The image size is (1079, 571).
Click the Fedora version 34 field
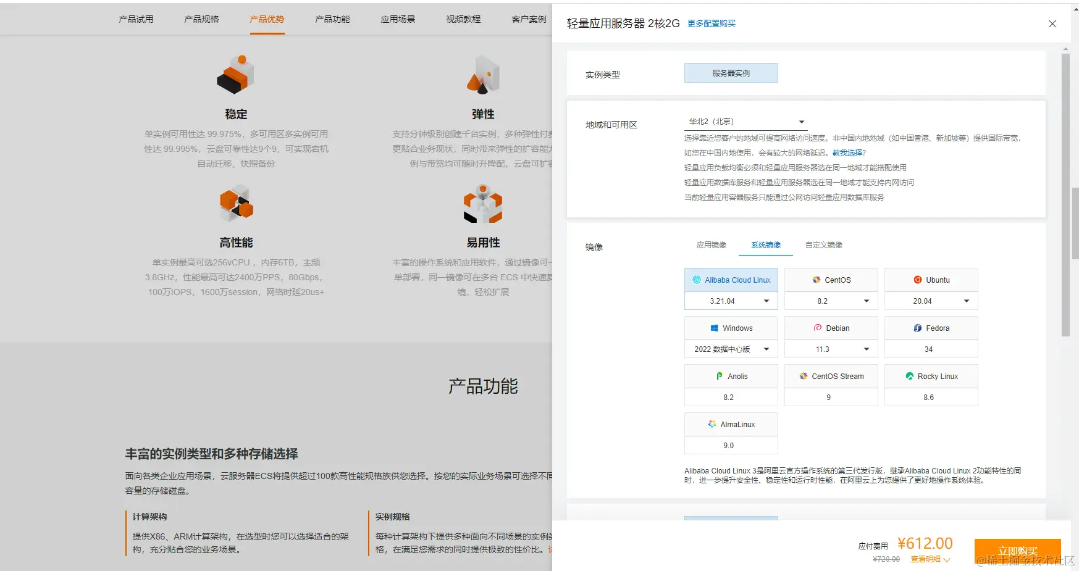[931, 349]
